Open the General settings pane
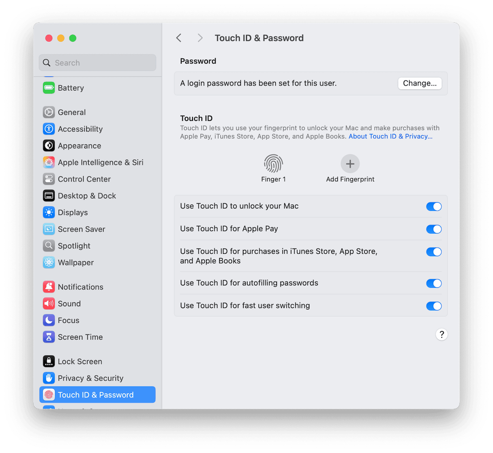 tap(97, 112)
